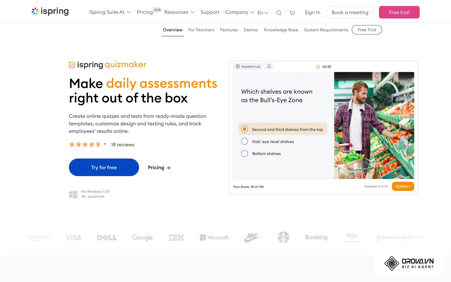Follow the Pricing arrow link
451x282 pixels.
[x=159, y=168]
